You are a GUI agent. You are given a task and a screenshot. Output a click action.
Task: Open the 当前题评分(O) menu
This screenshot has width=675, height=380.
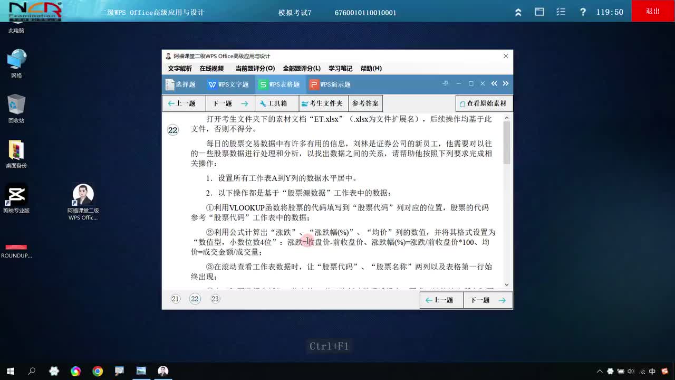pyautogui.click(x=255, y=69)
